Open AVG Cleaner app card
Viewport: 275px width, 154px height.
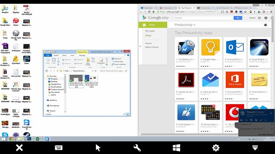pos(186,117)
